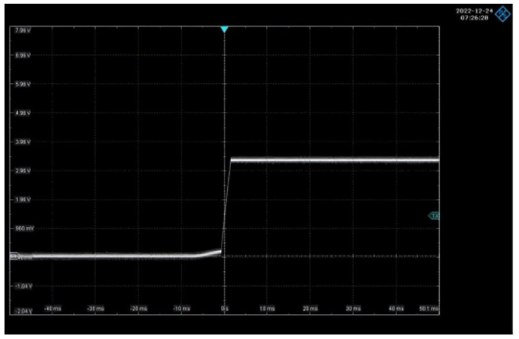Click the Rohde & Schwarz diamond logo

[x=502, y=14]
